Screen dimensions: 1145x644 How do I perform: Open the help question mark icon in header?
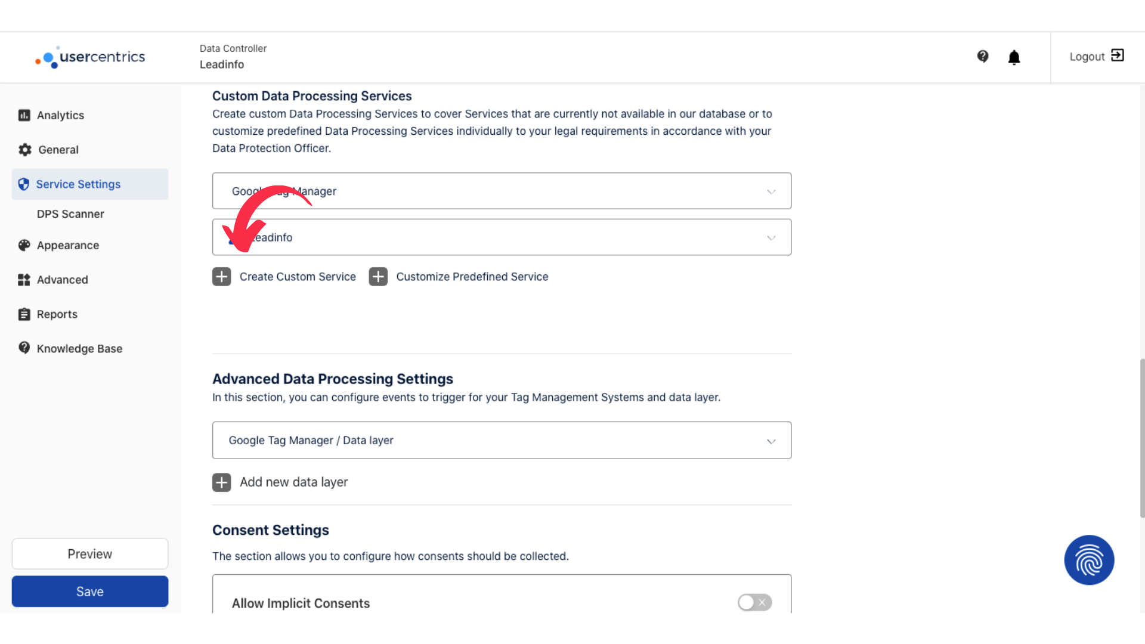(x=983, y=57)
